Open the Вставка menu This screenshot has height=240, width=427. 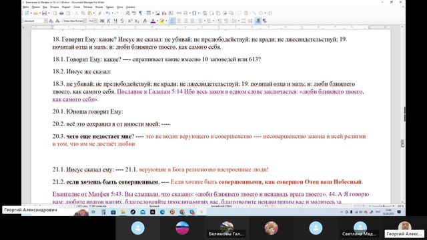click(55, 7)
